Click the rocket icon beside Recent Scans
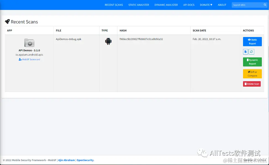 point(7,22)
